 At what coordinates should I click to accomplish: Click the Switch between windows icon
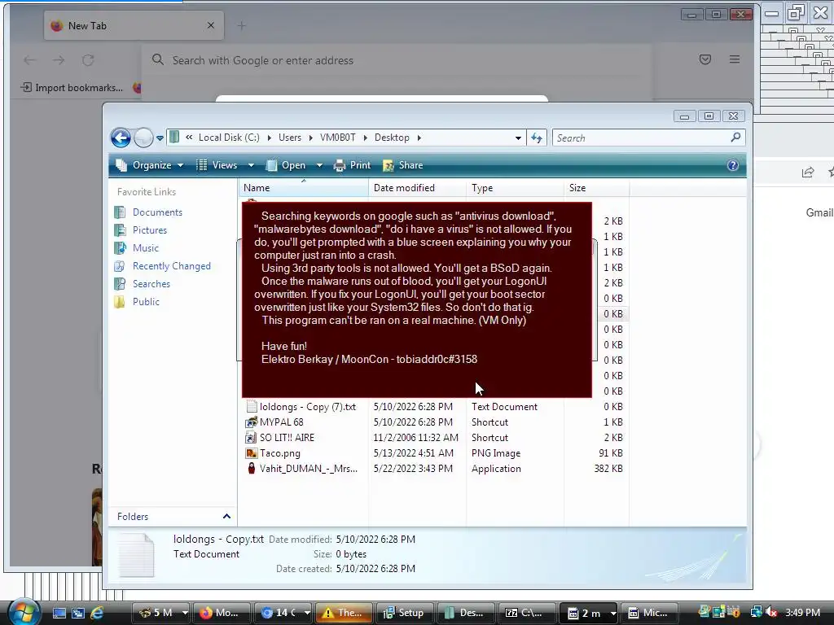pyautogui.click(x=78, y=613)
